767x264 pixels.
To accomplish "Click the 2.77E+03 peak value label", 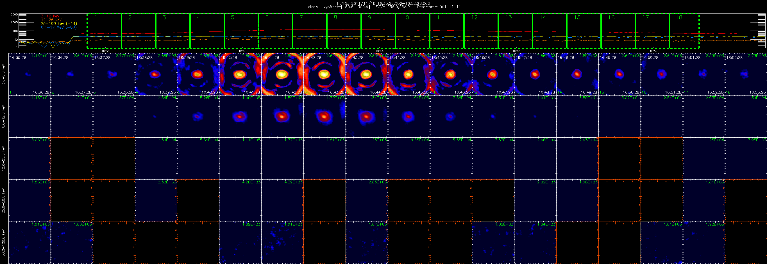I will coord(125,56).
